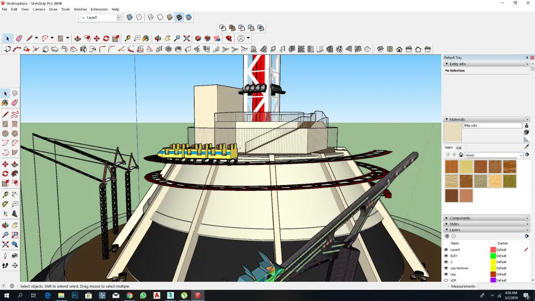Screen dimensions: 535x301
Task: Switch to the Edit tab in Materials
Action: point(459,148)
